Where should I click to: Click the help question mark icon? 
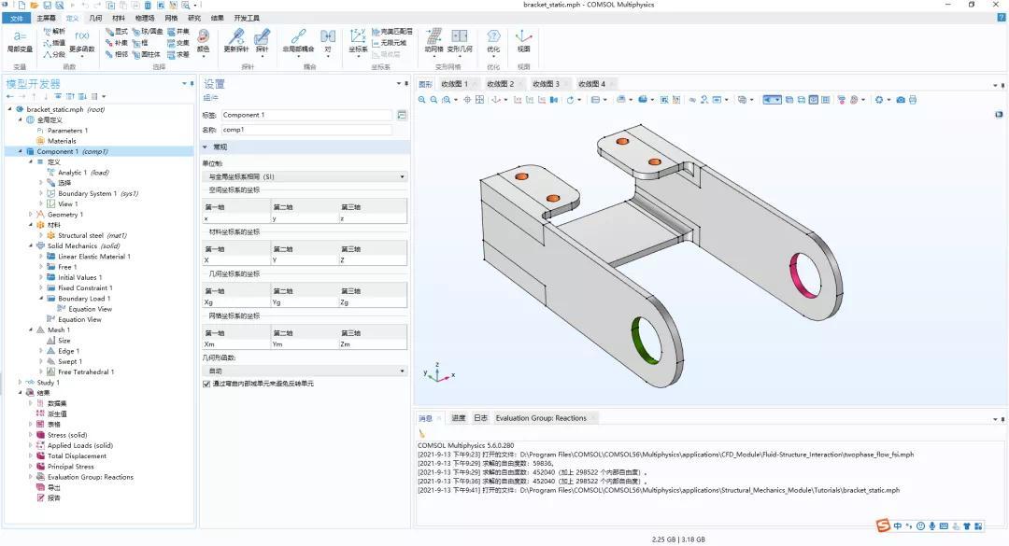[x=1001, y=18]
